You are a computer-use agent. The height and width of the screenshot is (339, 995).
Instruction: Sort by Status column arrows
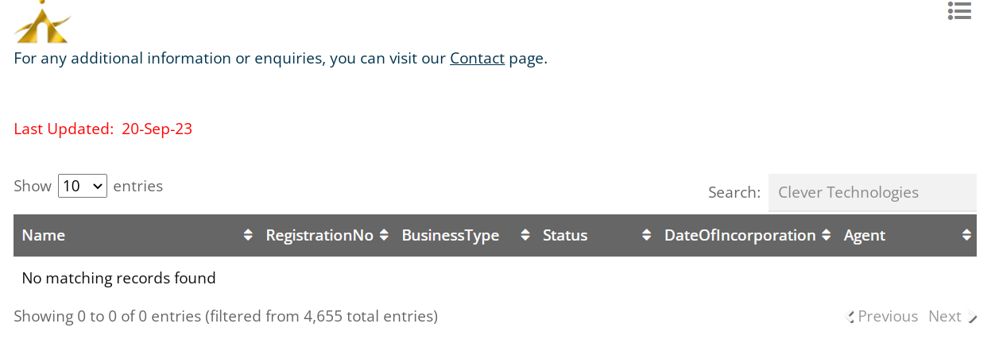coord(646,235)
